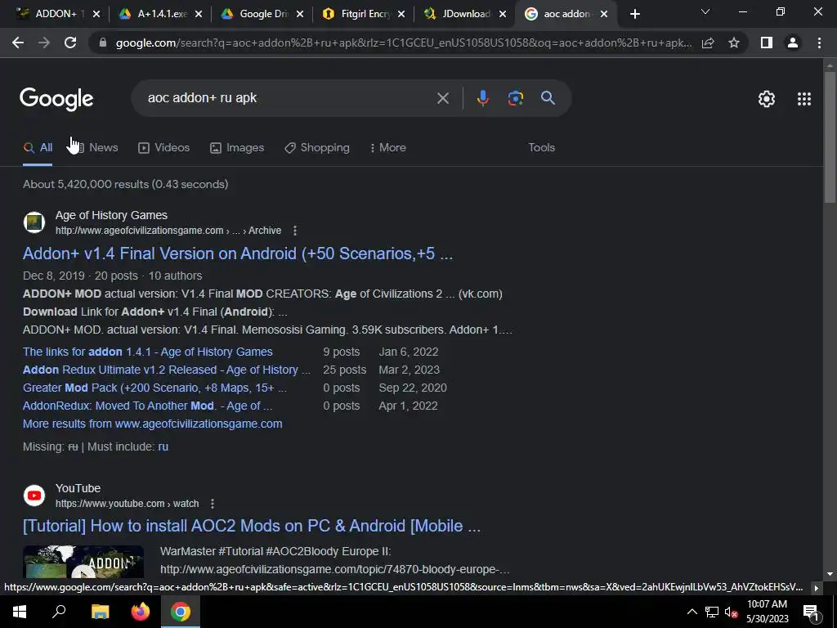Viewport: 837px width, 628px height.
Task: Bookmark this page with star icon
Action: [x=734, y=43]
